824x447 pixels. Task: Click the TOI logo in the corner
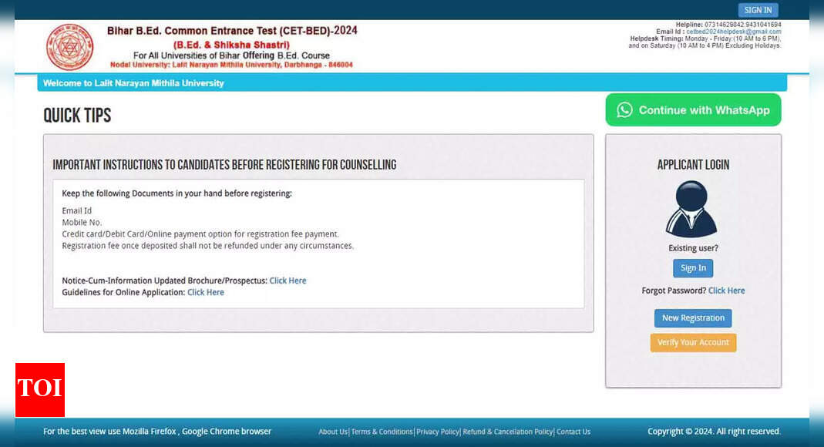click(39, 390)
